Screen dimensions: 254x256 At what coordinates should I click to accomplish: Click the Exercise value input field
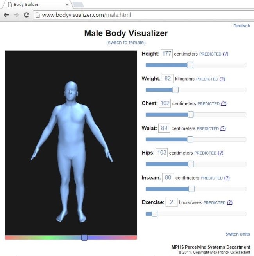point(172,202)
